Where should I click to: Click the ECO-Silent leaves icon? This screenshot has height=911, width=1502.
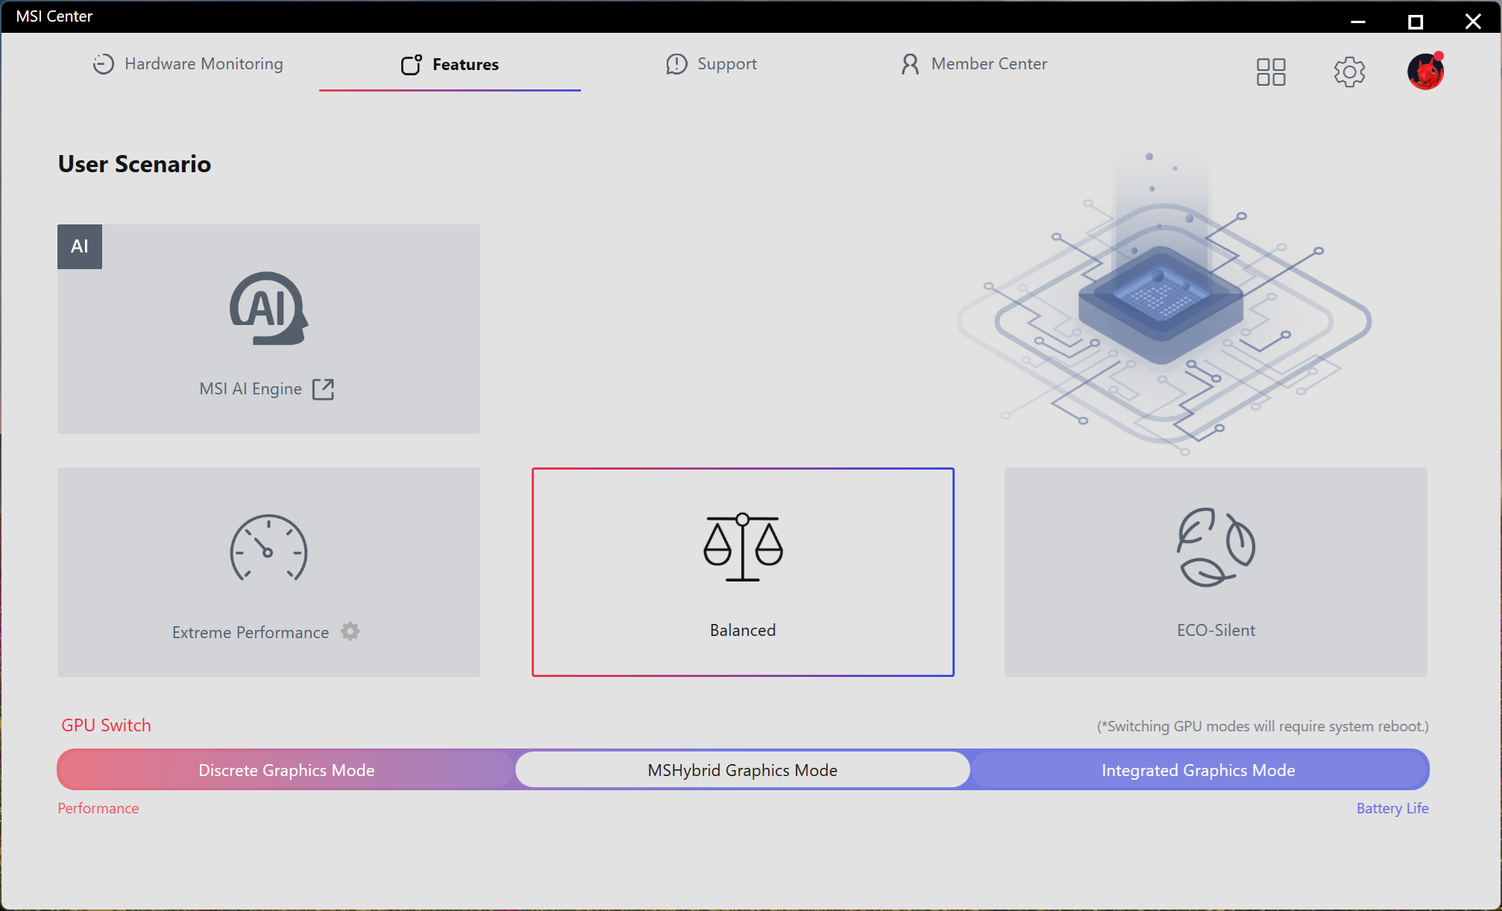pos(1216,547)
